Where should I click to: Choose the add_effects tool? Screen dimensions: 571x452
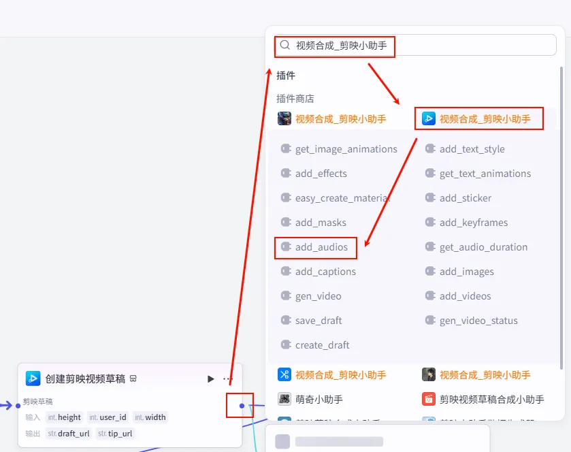[314, 174]
